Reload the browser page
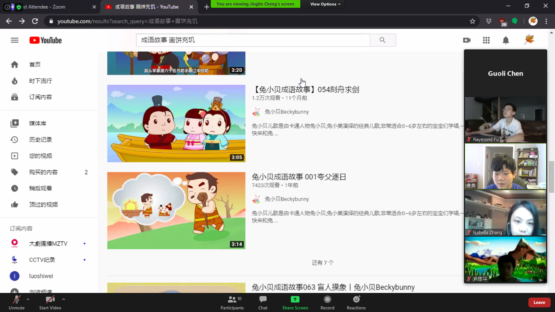 pos(35,21)
